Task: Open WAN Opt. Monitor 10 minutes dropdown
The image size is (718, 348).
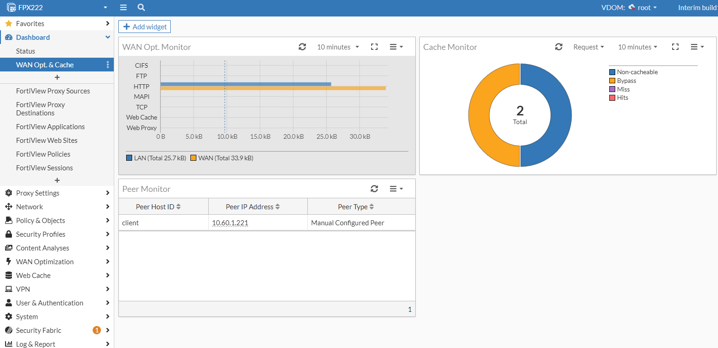Action: pos(338,47)
